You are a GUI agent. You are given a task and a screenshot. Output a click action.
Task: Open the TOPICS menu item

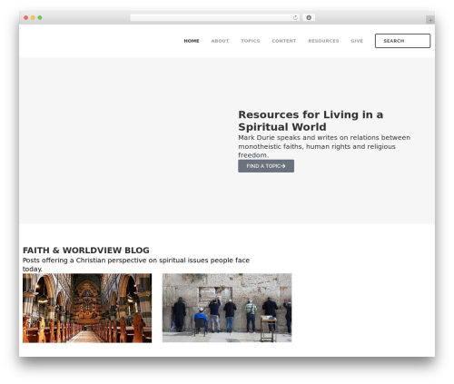click(251, 41)
